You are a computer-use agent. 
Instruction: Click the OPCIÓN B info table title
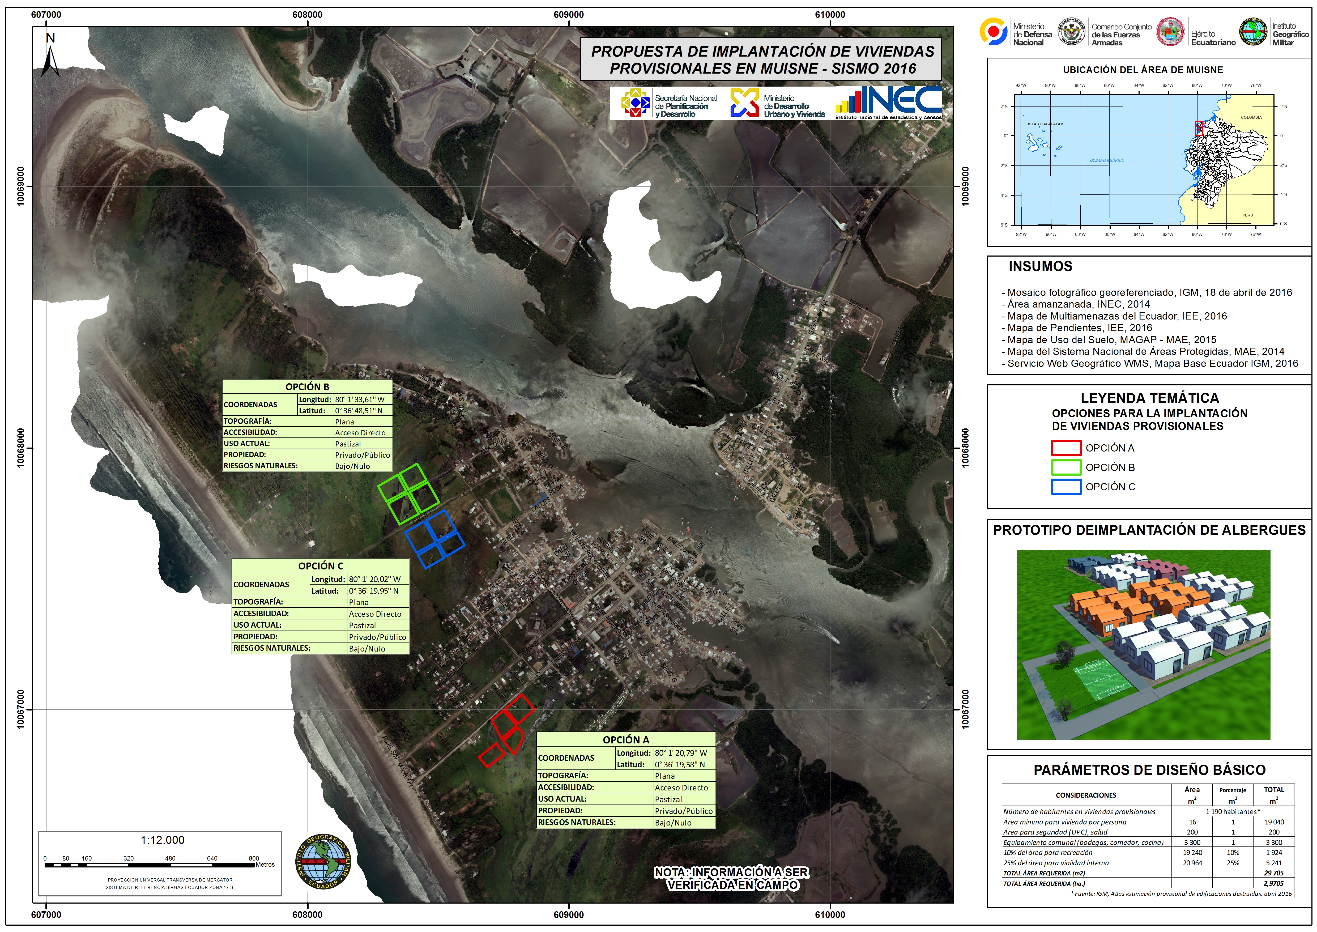307,387
